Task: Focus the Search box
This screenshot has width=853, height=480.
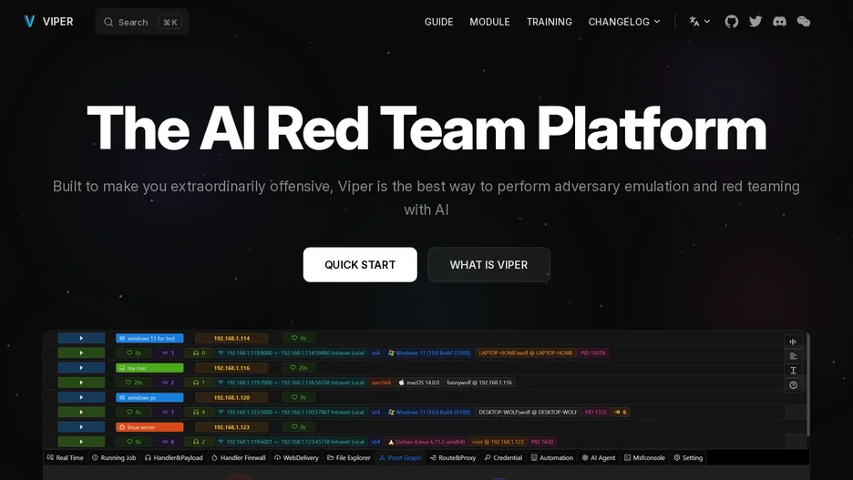Action: [x=142, y=22]
